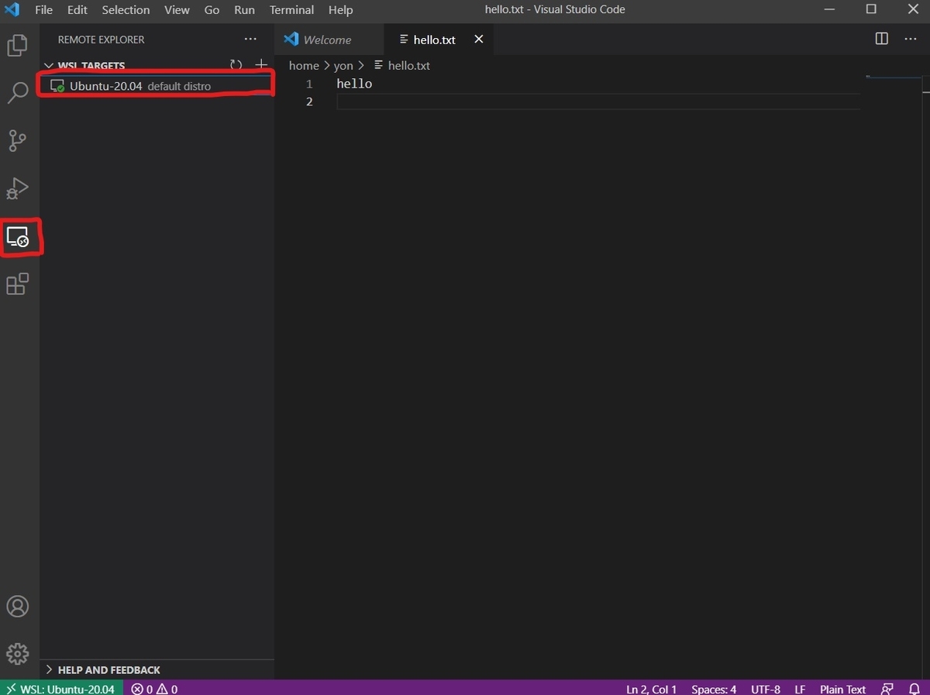The width and height of the screenshot is (930, 695).
Task: Click the home breadcrumb segment
Action: click(x=304, y=66)
